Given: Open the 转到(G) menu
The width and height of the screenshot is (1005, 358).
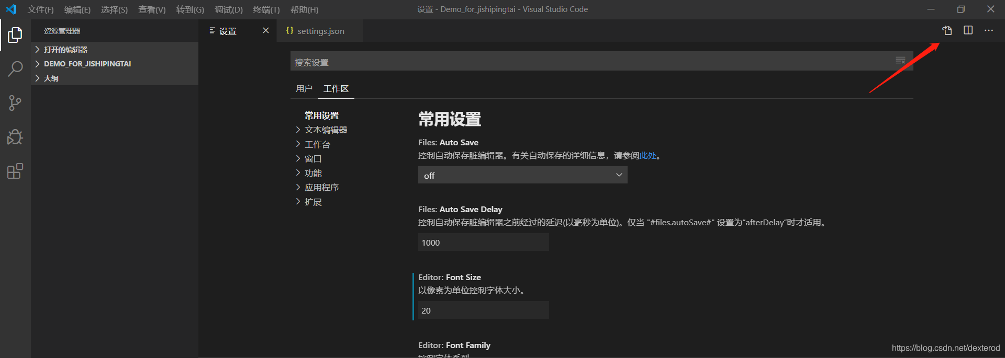Looking at the screenshot, I should click(190, 9).
